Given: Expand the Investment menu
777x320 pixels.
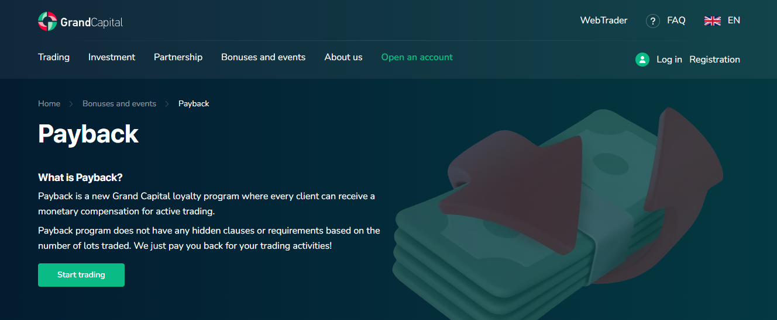Looking at the screenshot, I should click(x=112, y=57).
